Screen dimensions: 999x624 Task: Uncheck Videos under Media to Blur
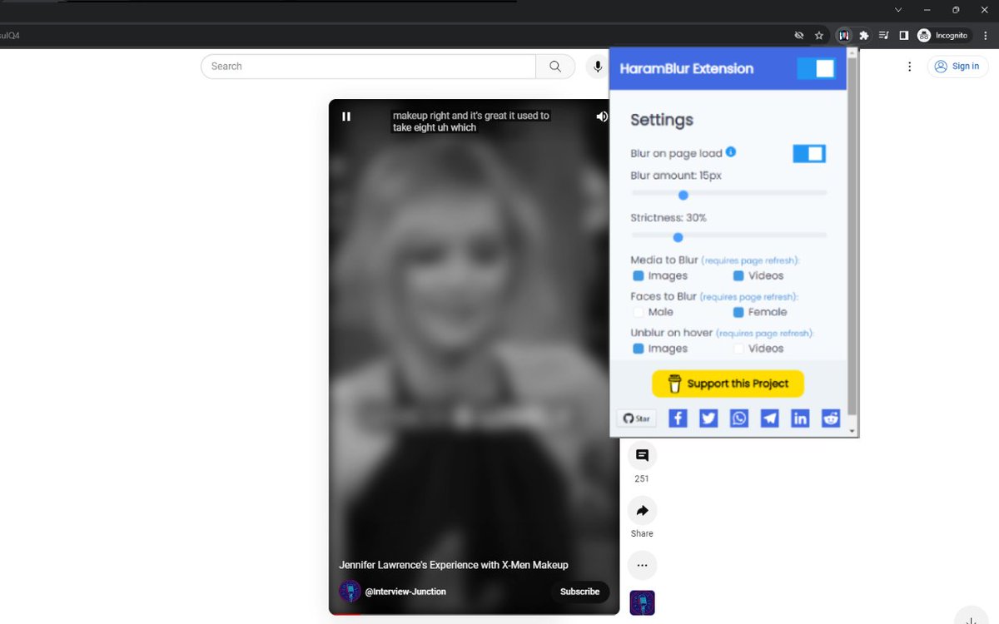click(738, 275)
